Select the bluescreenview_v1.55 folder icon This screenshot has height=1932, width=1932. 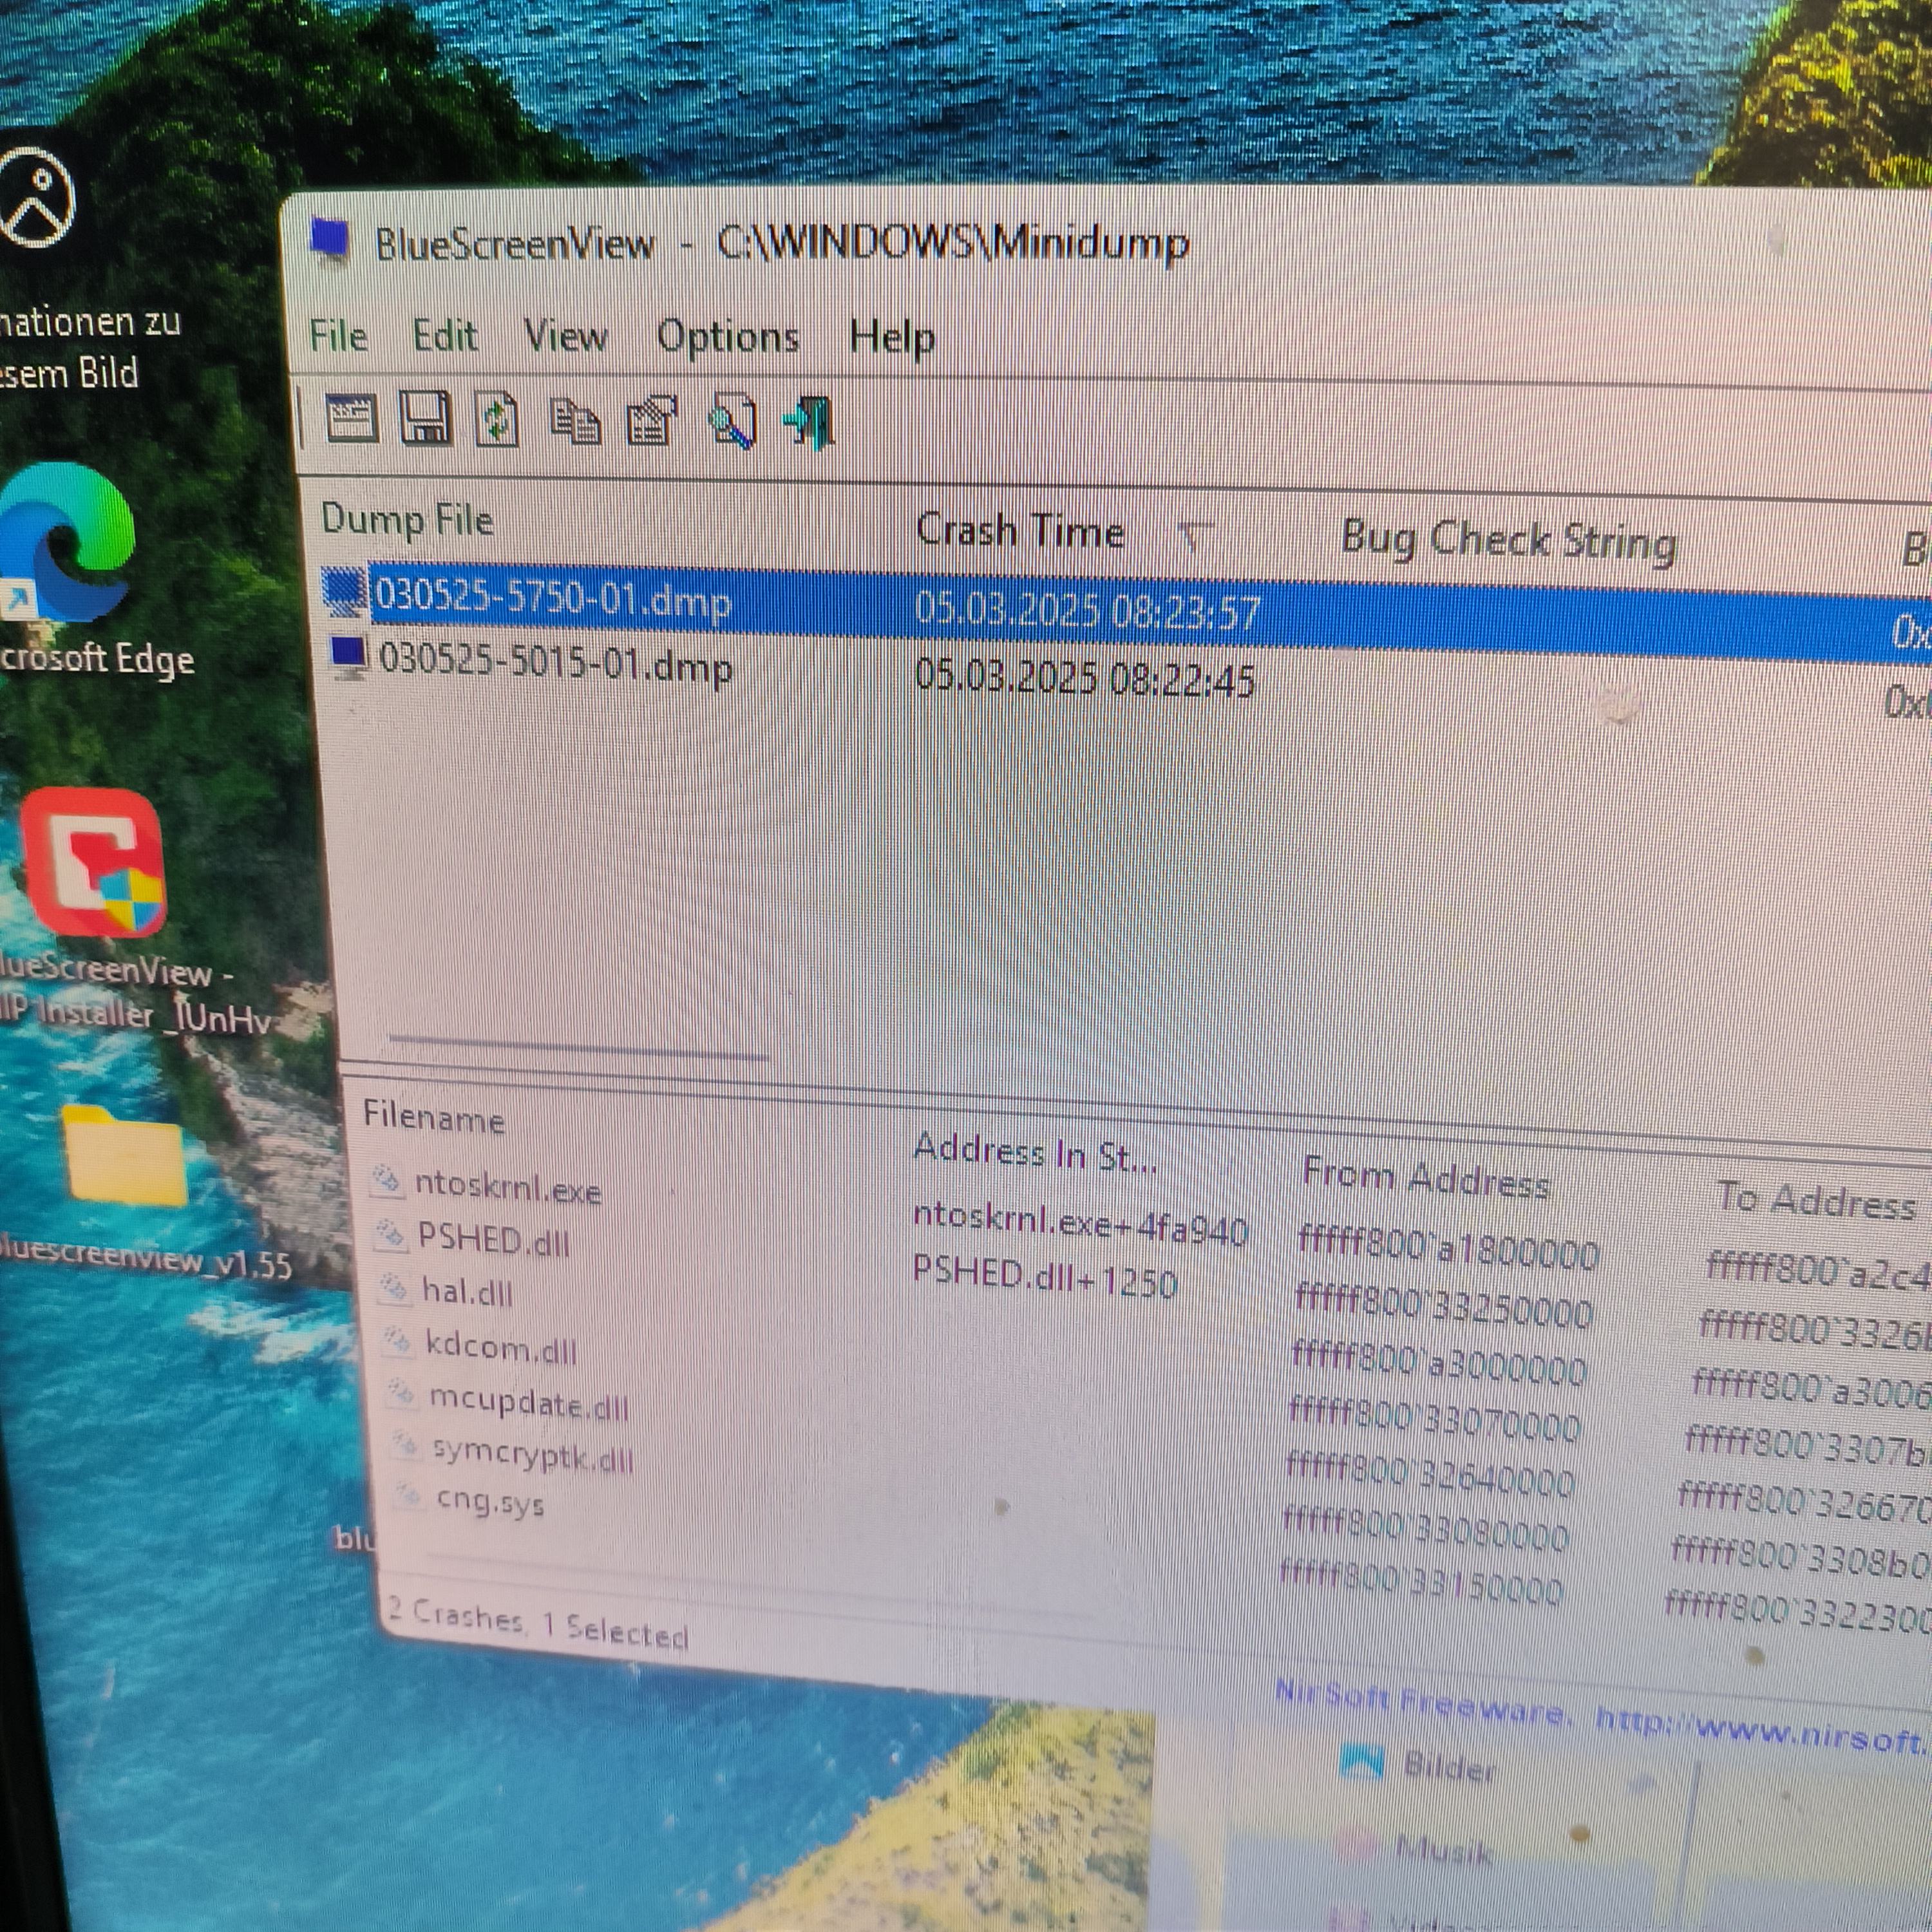coord(124,1157)
